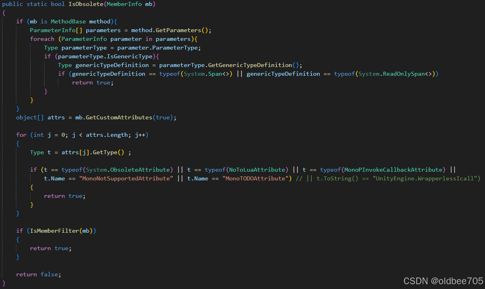Viewport: 485px width, 289px height.
Task: Click GetGenericTypeDefinition() call
Action: pyautogui.click(x=253, y=65)
